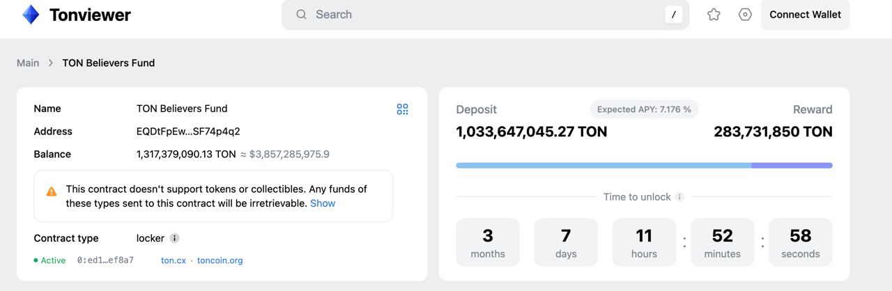Go to Main breadcrumb
This screenshot has width=892, height=291.
(x=28, y=63)
